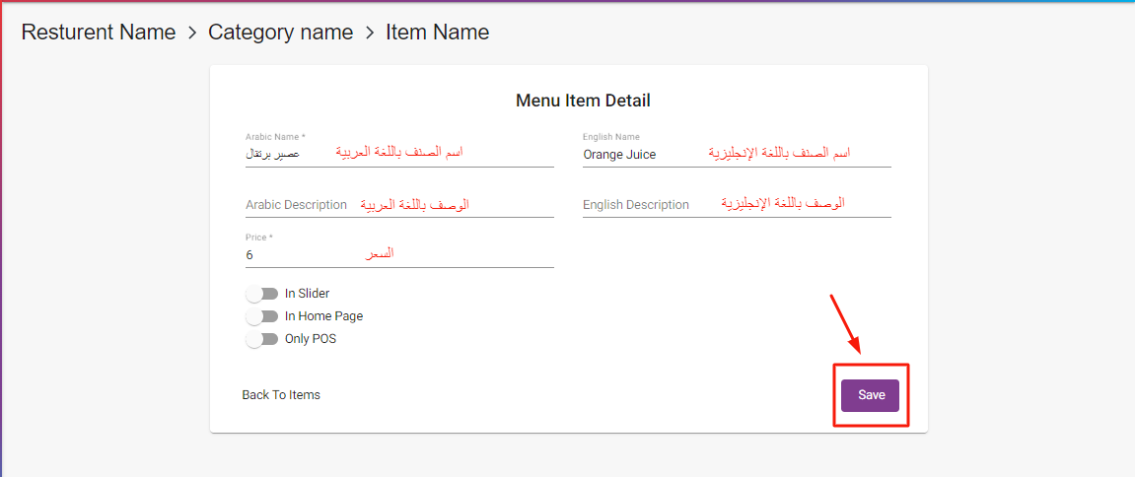Toggle the Only POS switch
Image resolution: width=1135 pixels, height=477 pixels.
(261, 339)
